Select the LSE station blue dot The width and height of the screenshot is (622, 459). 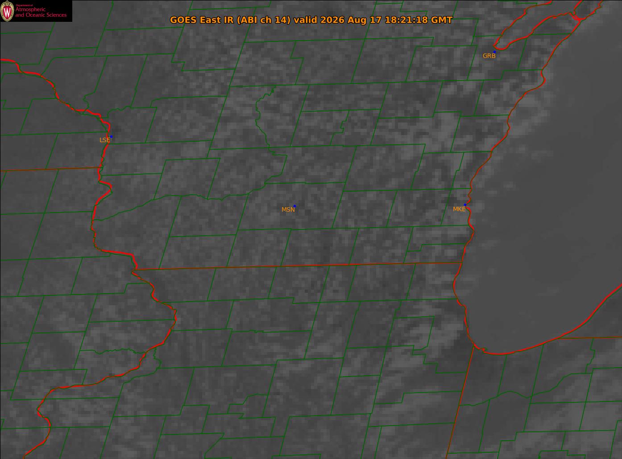(x=111, y=136)
